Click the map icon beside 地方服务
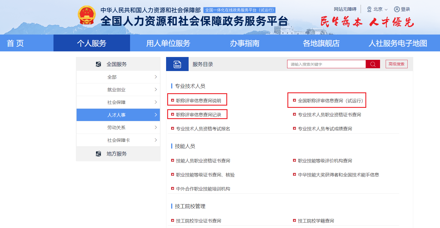 click(x=98, y=154)
